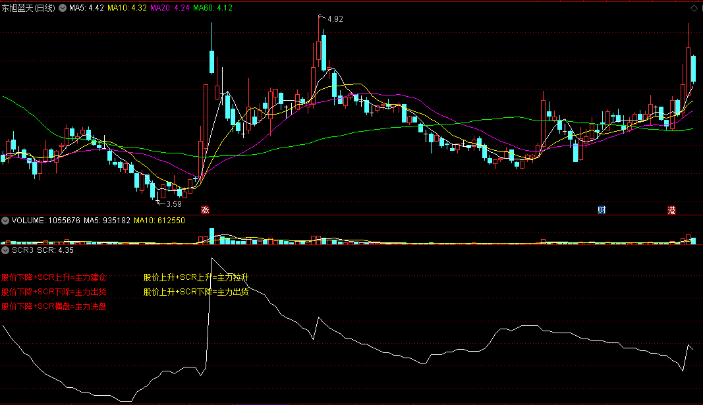This screenshot has width=703, height=405.
Task: Click the 东旭蓝天(日线) stock title
Action: tap(28, 8)
